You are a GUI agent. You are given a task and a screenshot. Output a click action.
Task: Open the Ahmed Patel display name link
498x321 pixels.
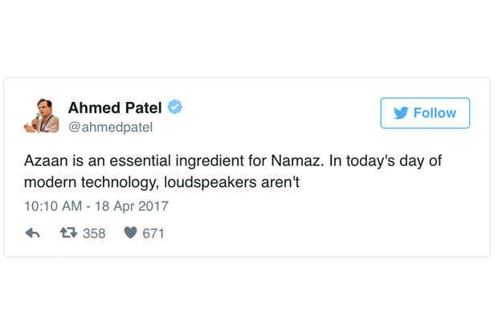(115, 108)
